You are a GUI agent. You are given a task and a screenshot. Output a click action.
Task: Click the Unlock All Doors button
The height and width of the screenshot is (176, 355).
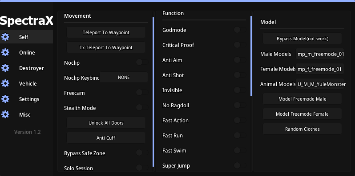(x=106, y=123)
